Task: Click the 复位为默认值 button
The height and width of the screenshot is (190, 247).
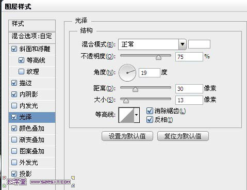Action: point(183,136)
